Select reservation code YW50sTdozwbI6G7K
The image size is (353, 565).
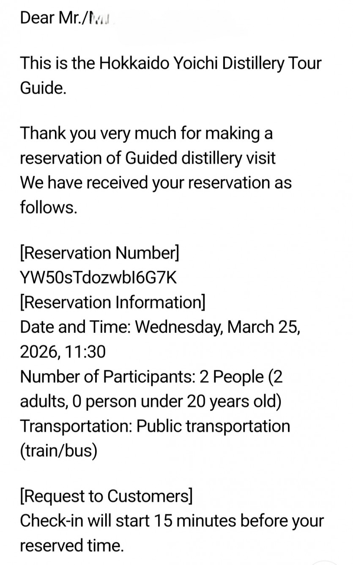point(98,278)
